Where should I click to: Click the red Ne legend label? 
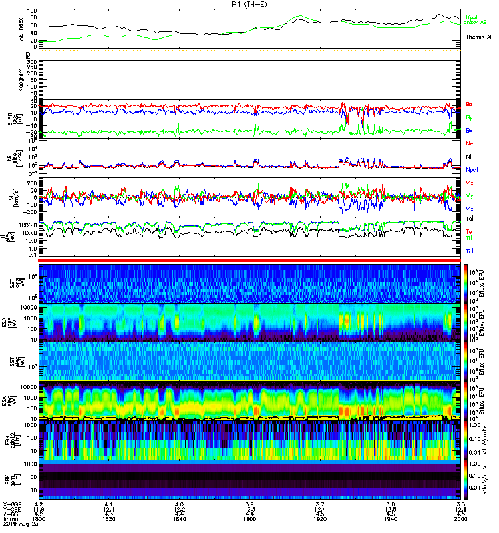click(x=470, y=143)
